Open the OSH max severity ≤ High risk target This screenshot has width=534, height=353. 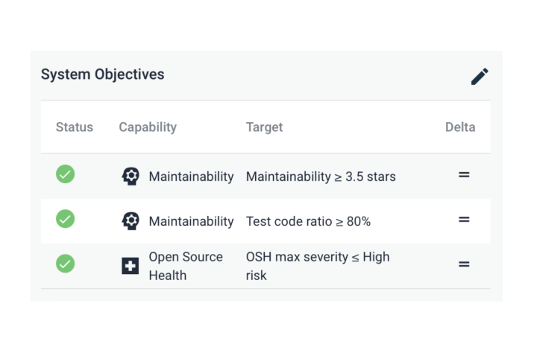(318, 266)
